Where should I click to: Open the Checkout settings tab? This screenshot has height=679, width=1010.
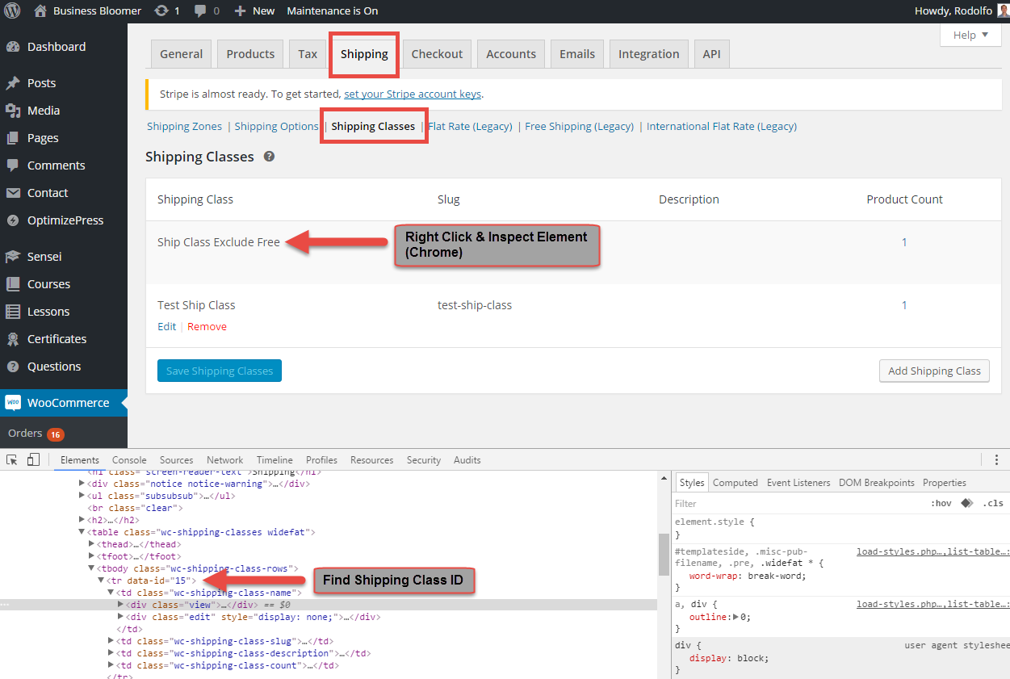(437, 54)
